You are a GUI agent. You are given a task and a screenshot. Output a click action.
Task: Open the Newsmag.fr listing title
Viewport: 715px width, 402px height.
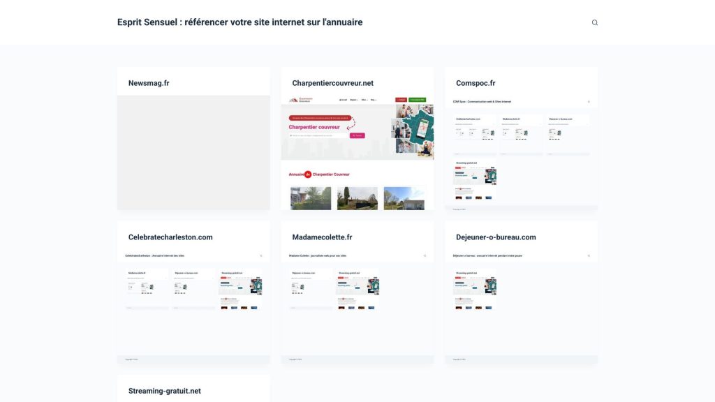pos(149,83)
